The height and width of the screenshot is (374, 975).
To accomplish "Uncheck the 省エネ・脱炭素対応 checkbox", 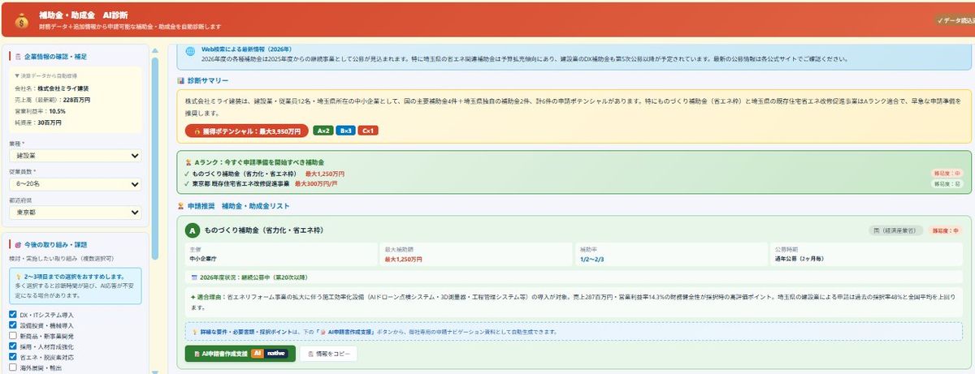I will [12, 356].
